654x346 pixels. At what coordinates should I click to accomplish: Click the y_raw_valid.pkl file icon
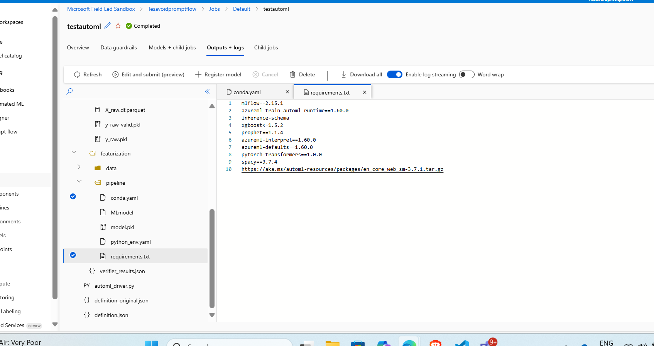tap(98, 124)
